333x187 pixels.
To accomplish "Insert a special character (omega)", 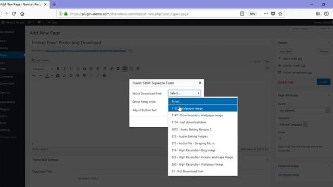I will coord(71,76).
